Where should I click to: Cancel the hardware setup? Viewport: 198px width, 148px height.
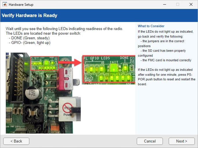150,141
